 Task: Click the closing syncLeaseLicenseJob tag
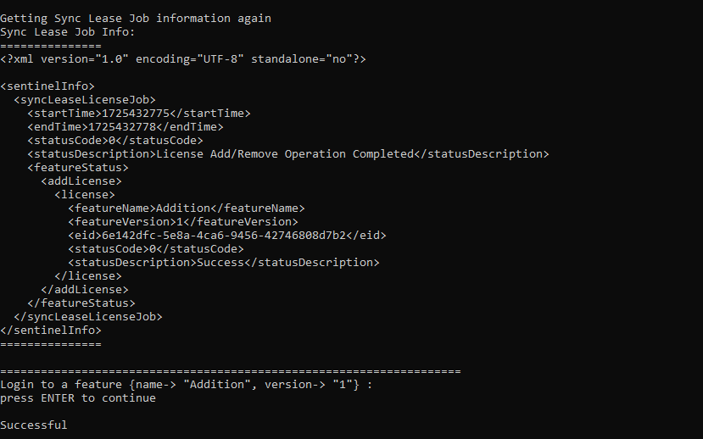(x=88, y=317)
